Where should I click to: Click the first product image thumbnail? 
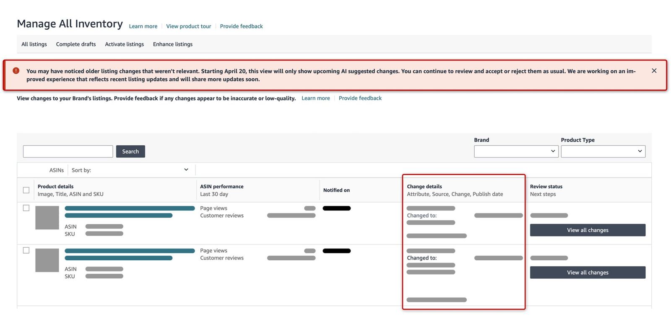tap(47, 218)
